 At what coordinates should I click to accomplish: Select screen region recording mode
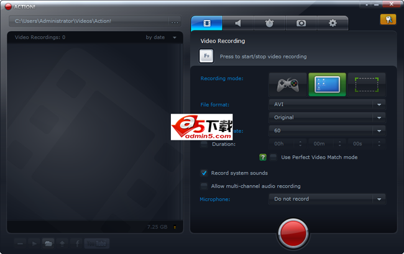click(x=367, y=84)
